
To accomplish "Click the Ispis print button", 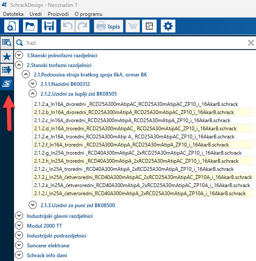I will (x=108, y=26).
